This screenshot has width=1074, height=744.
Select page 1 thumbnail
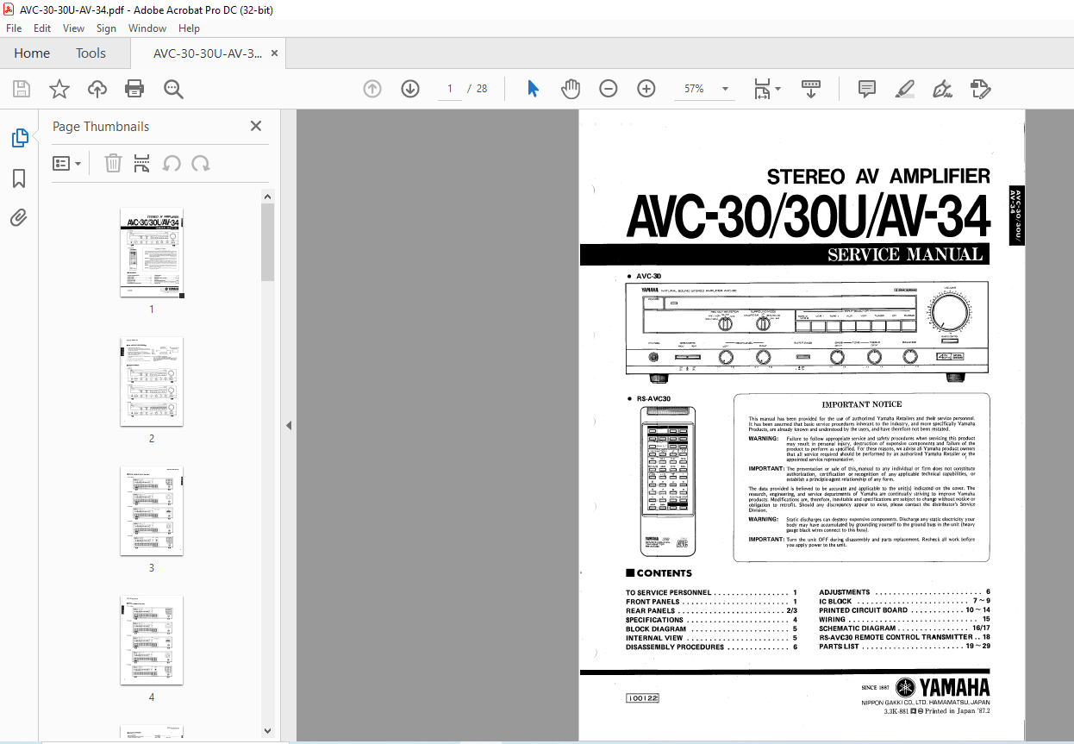point(152,253)
